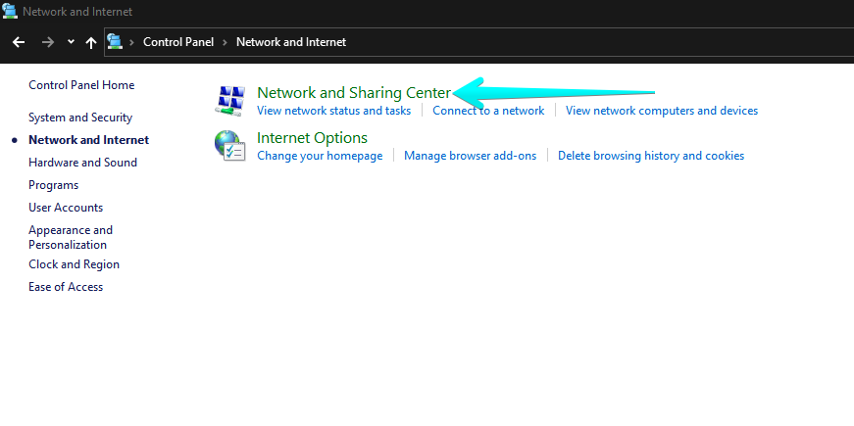Screen dimensions: 854x426
Task: Click Change your homepage link
Action: [x=320, y=156]
